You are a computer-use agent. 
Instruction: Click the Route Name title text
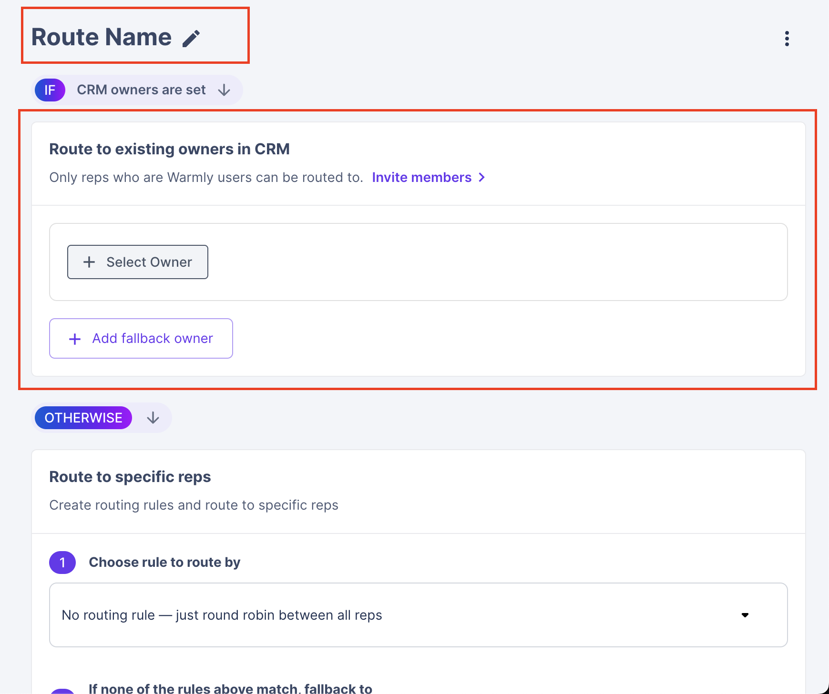102,37
